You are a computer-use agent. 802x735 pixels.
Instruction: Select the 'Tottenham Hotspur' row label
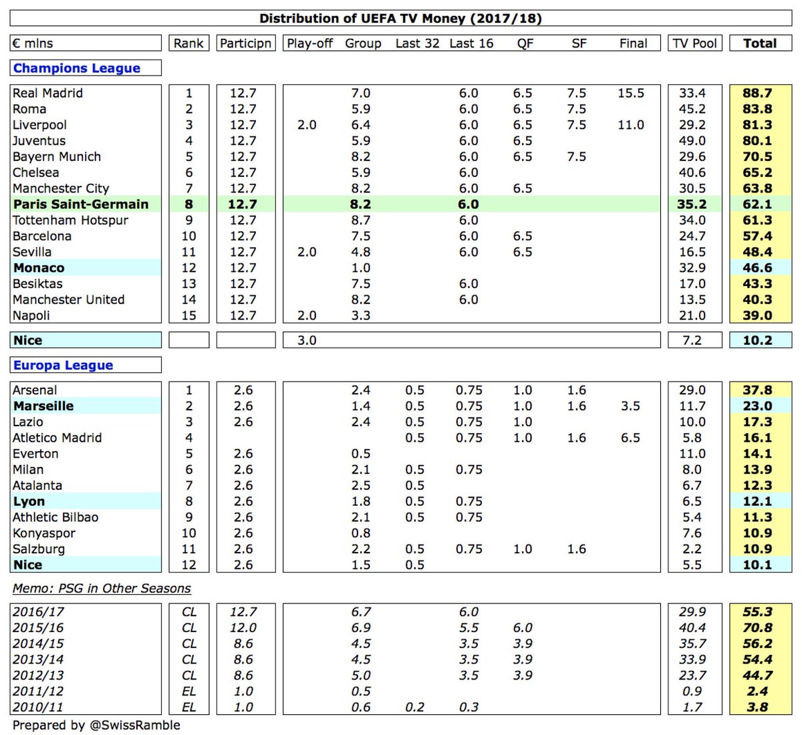tap(70, 220)
